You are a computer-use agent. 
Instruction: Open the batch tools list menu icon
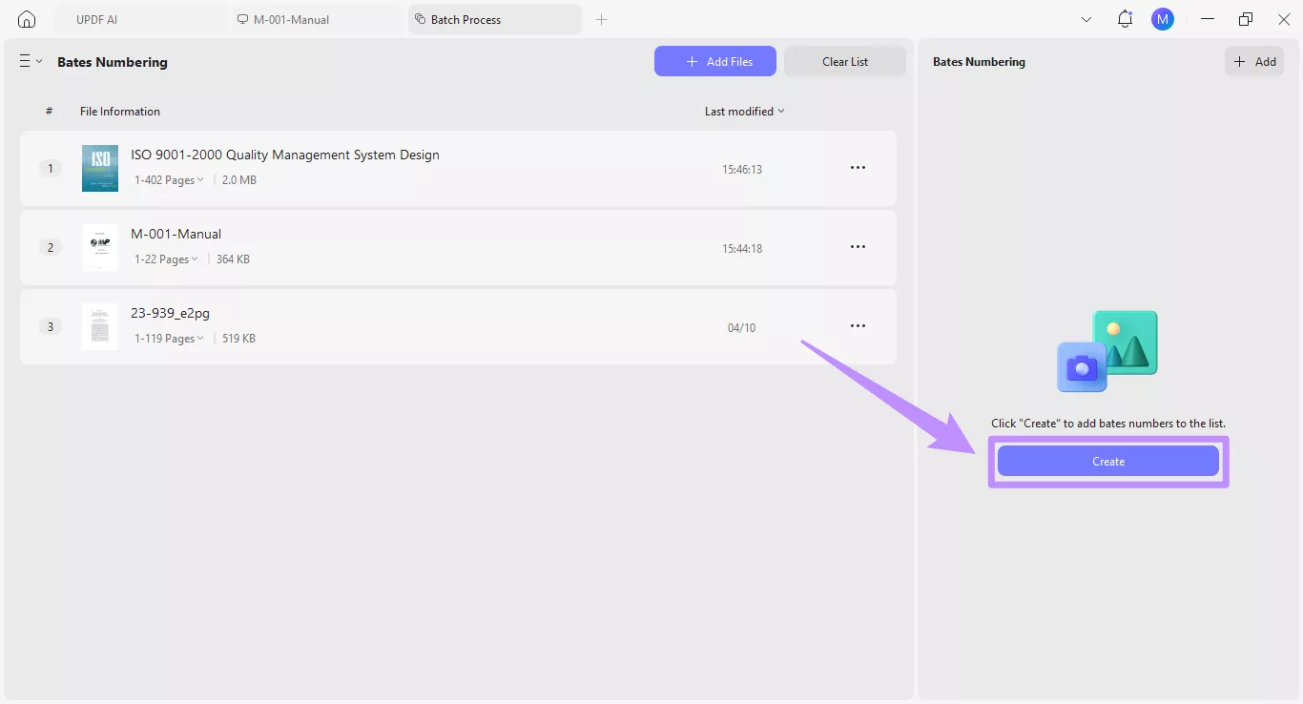(x=30, y=61)
